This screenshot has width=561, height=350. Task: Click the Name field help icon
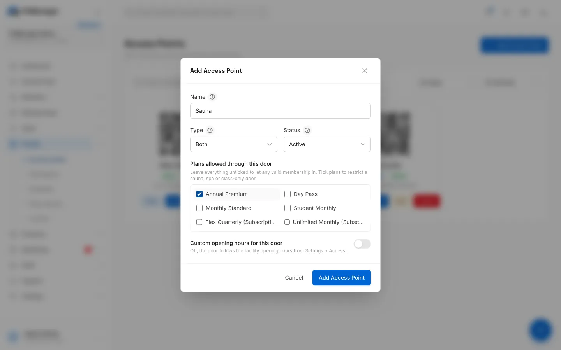(x=212, y=97)
